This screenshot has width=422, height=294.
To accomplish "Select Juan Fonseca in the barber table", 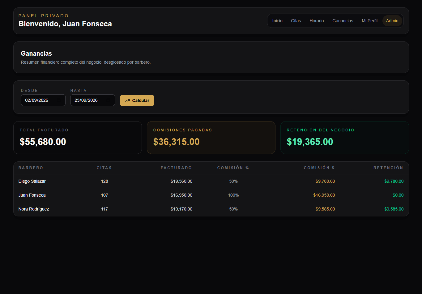I will tap(32, 195).
